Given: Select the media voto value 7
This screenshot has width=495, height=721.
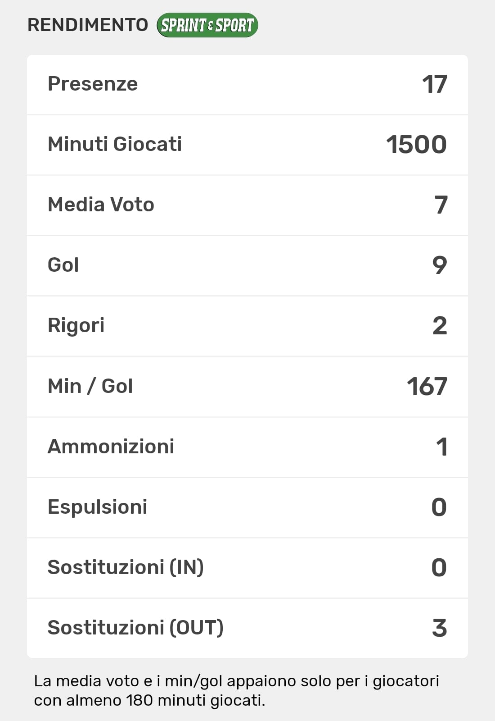Looking at the screenshot, I should coord(441,205).
